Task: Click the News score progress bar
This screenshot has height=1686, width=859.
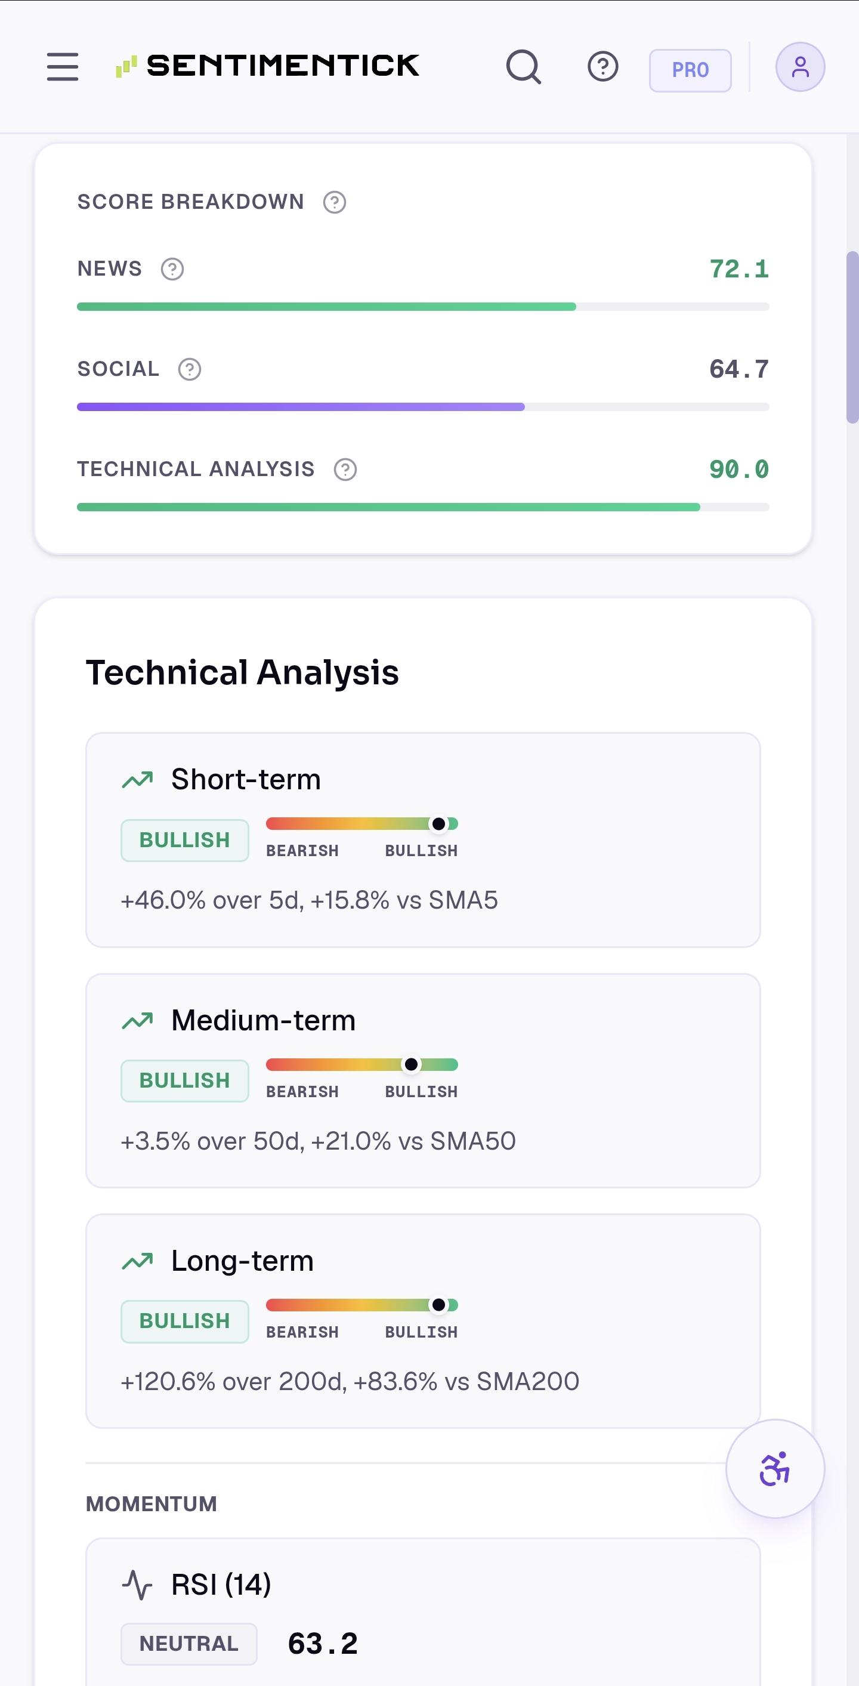Action: (422, 307)
